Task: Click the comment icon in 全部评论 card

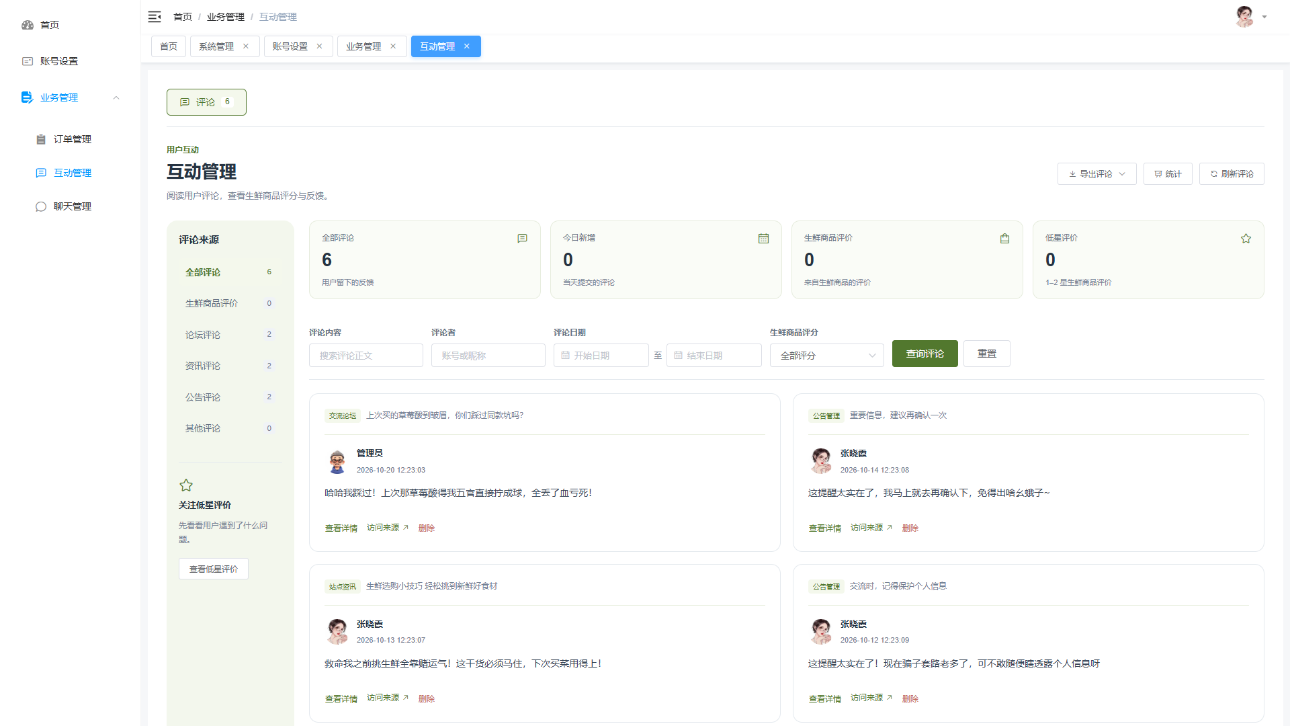Action: point(522,239)
